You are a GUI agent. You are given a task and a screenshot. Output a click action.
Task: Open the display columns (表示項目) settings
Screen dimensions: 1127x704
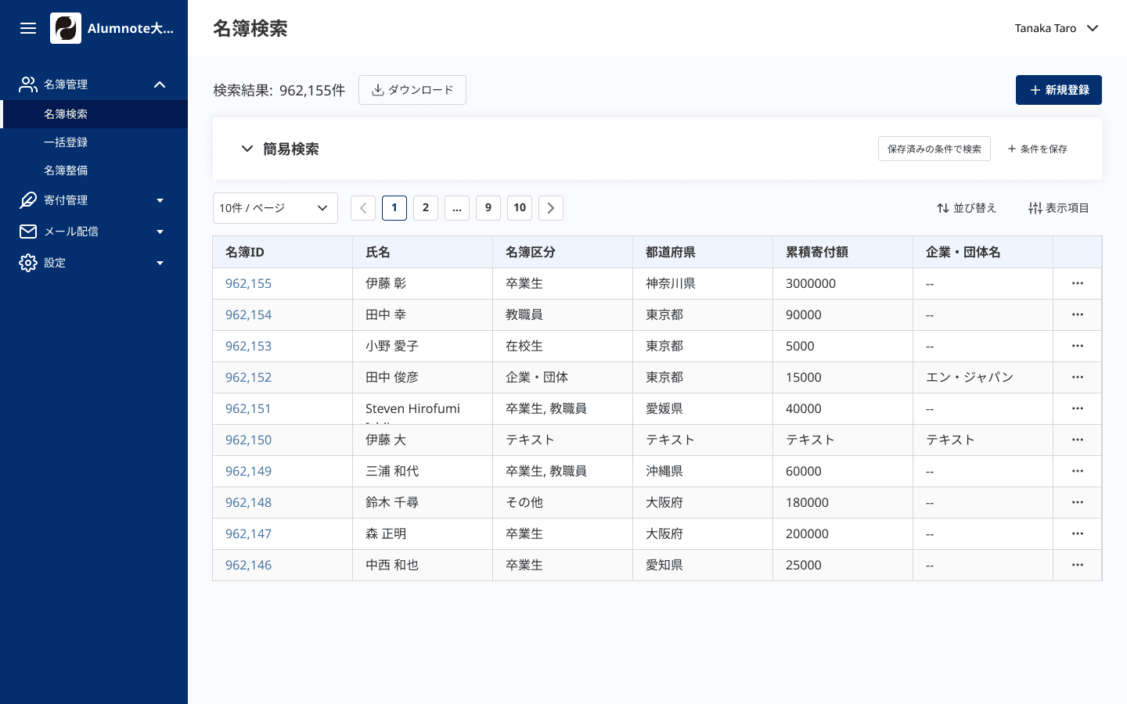1058,208
